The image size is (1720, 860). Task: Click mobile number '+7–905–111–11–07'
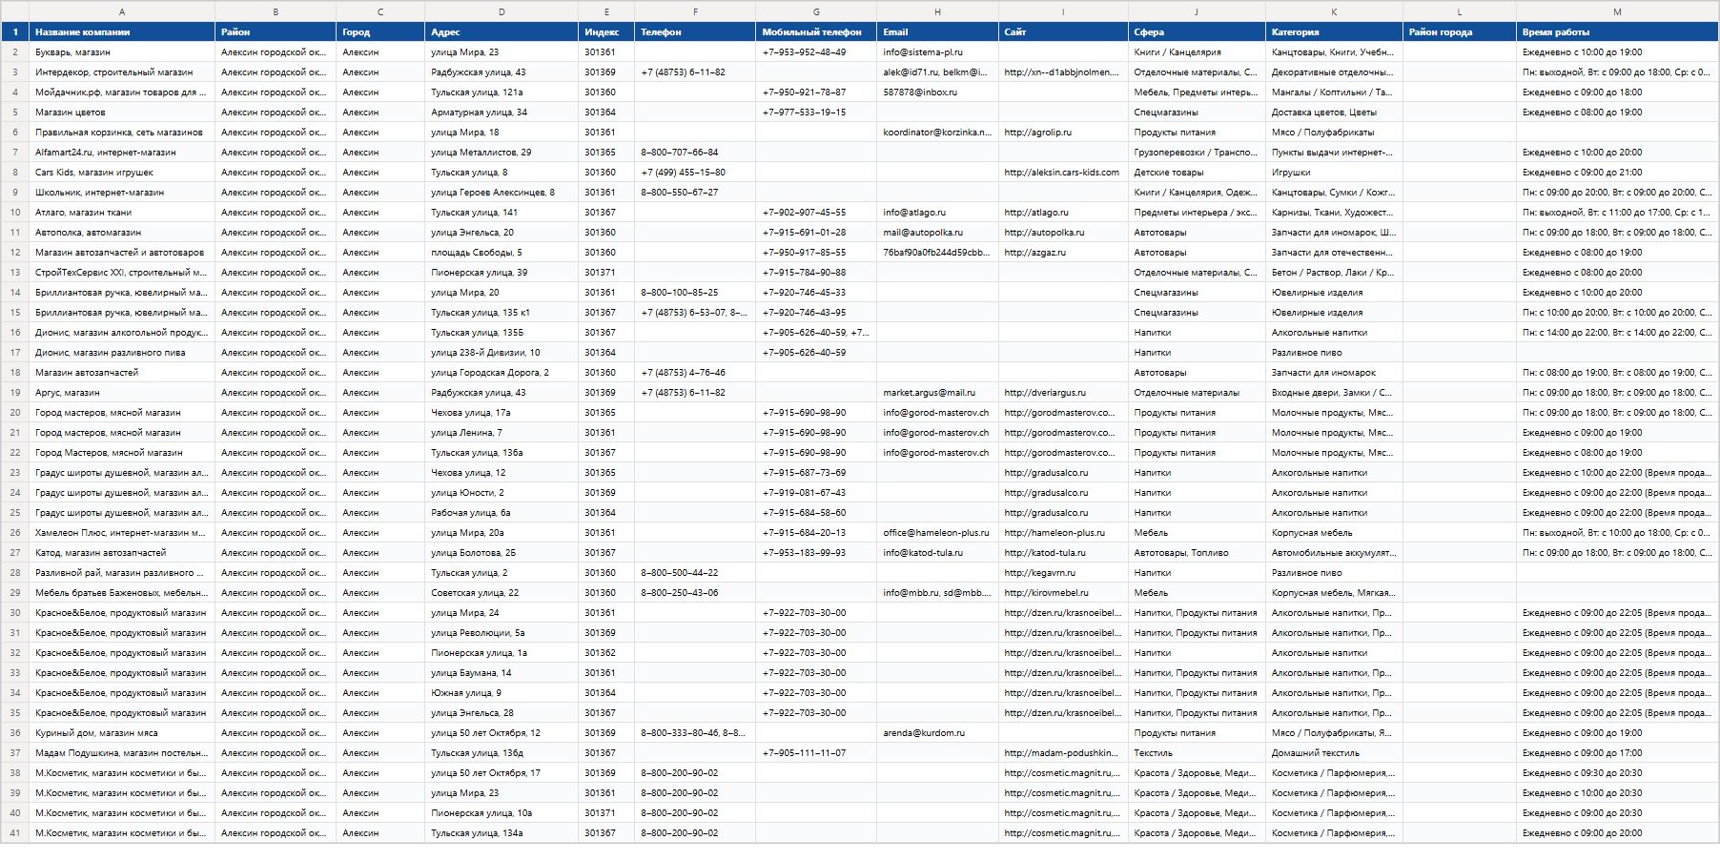tap(816, 753)
